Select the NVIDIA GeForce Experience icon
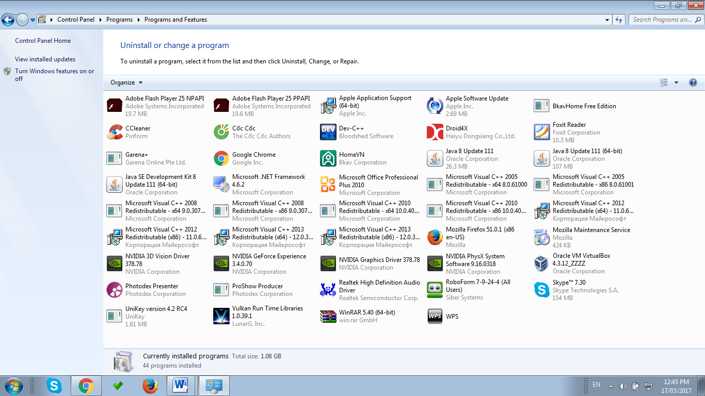The image size is (705, 396). coord(221,263)
